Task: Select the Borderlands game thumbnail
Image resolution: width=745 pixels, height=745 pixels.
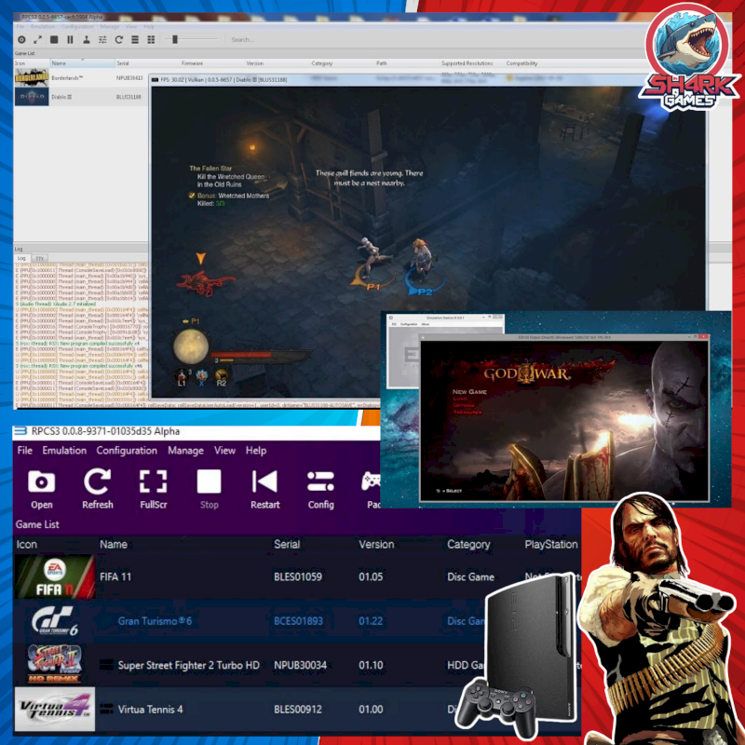Action: click(32, 77)
